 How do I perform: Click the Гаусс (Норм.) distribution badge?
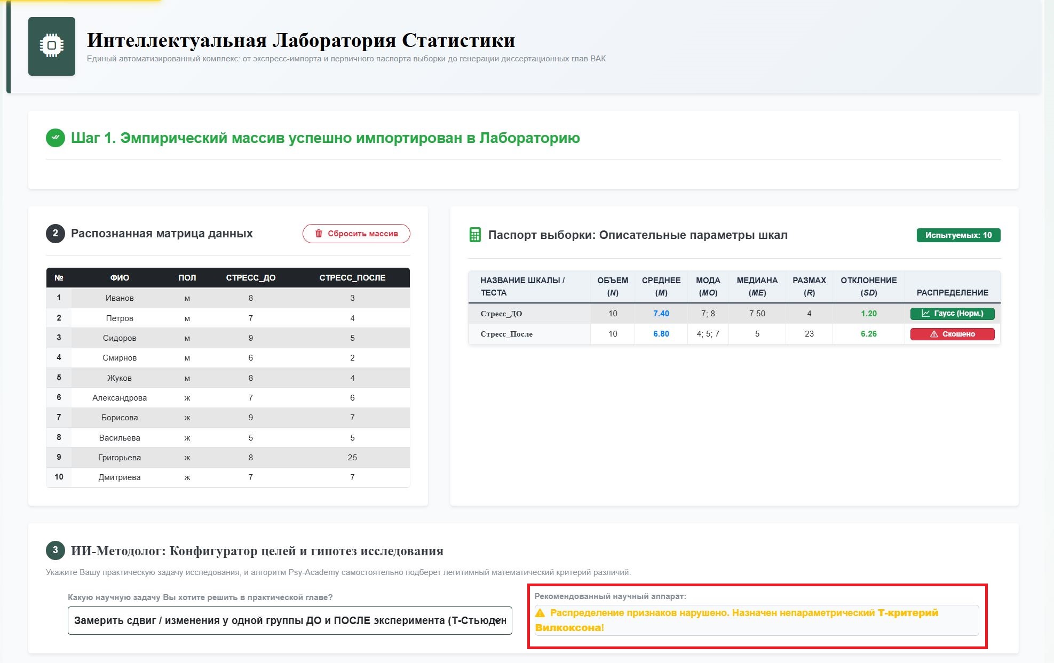pyautogui.click(x=952, y=314)
